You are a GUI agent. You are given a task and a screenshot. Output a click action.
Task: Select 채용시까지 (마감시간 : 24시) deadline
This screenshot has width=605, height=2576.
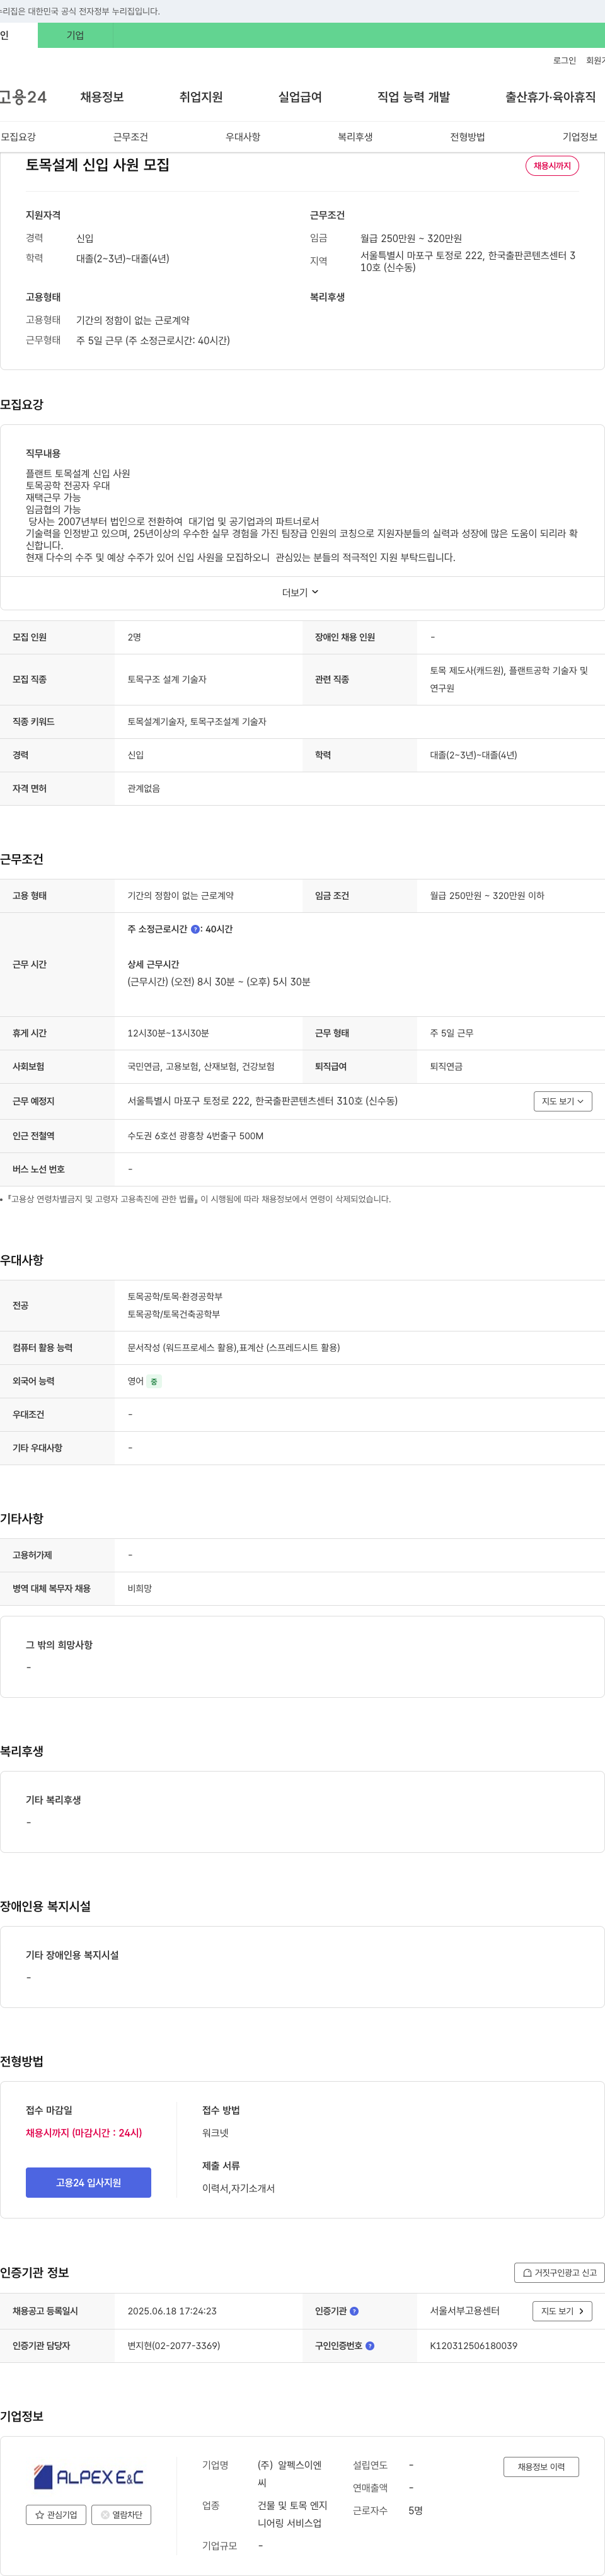(84, 2133)
